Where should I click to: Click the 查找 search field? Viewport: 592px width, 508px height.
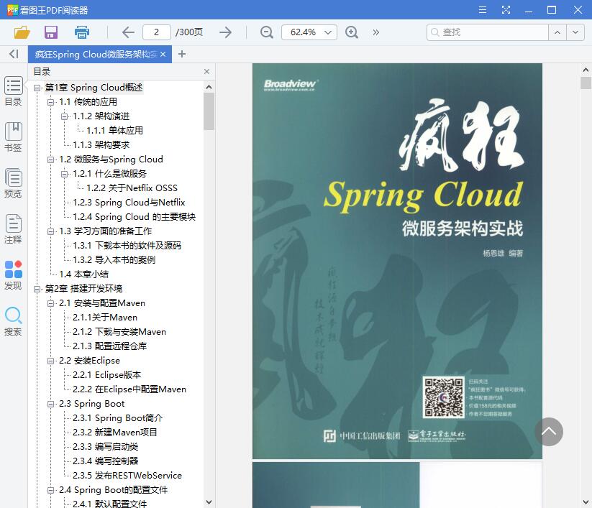pos(488,32)
